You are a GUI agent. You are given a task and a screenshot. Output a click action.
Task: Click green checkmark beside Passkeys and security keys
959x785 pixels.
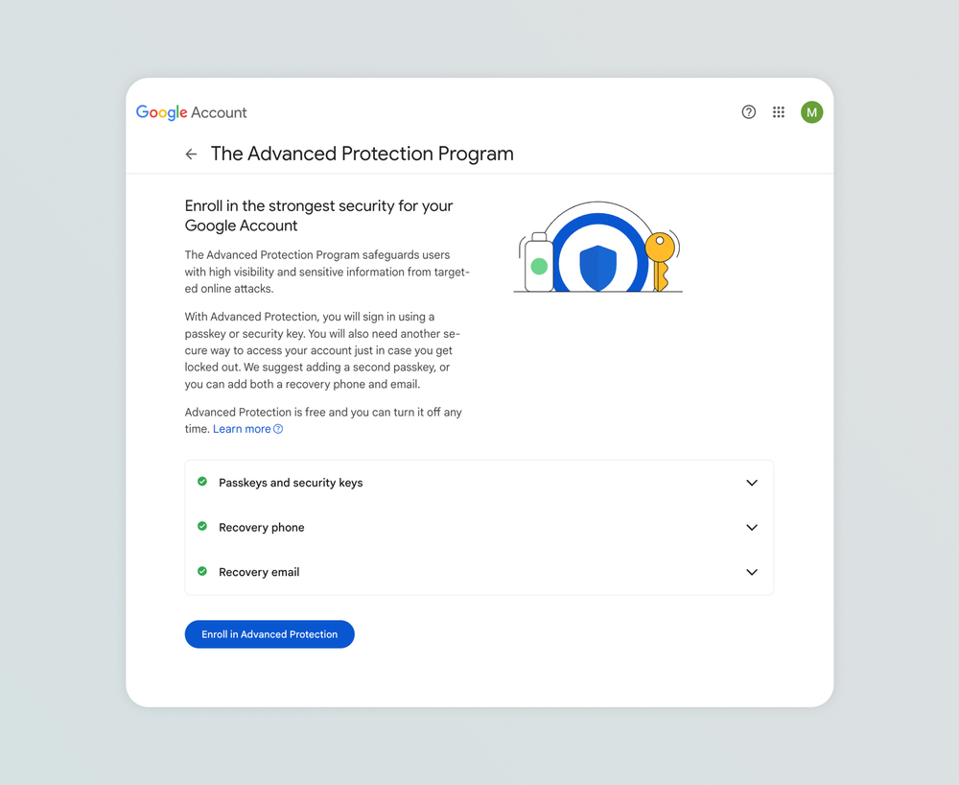point(202,482)
